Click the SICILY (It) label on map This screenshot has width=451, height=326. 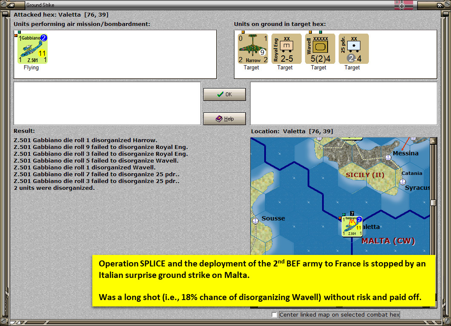pos(365,175)
